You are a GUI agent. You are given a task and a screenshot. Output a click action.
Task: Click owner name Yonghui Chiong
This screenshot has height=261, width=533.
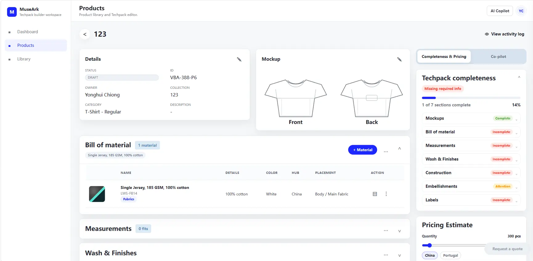pos(102,95)
